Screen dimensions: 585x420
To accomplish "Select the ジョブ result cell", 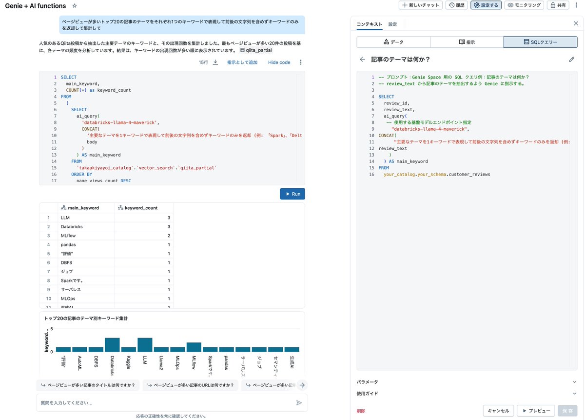I will click(x=86, y=271).
